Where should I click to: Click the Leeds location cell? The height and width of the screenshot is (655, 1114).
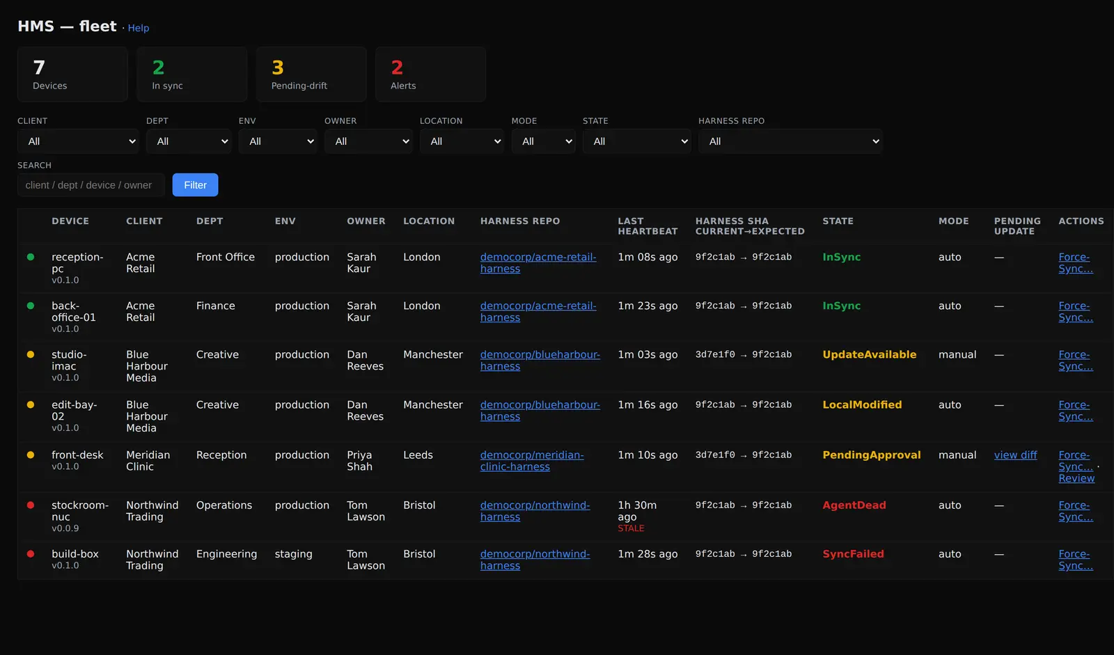pyautogui.click(x=418, y=455)
